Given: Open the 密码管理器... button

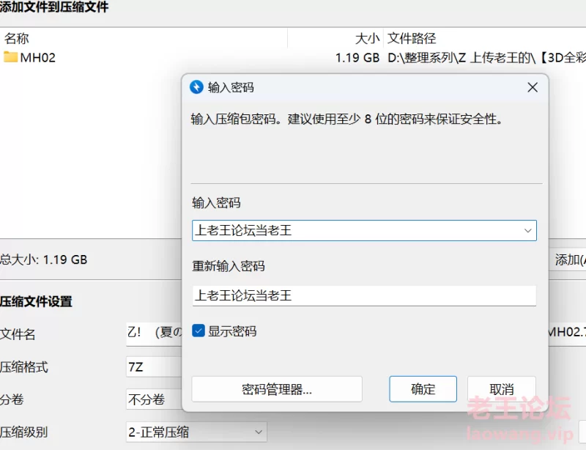Looking at the screenshot, I should point(277,389).
